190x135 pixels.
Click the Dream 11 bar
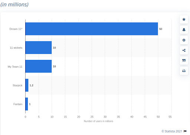[x=92, y=29]
